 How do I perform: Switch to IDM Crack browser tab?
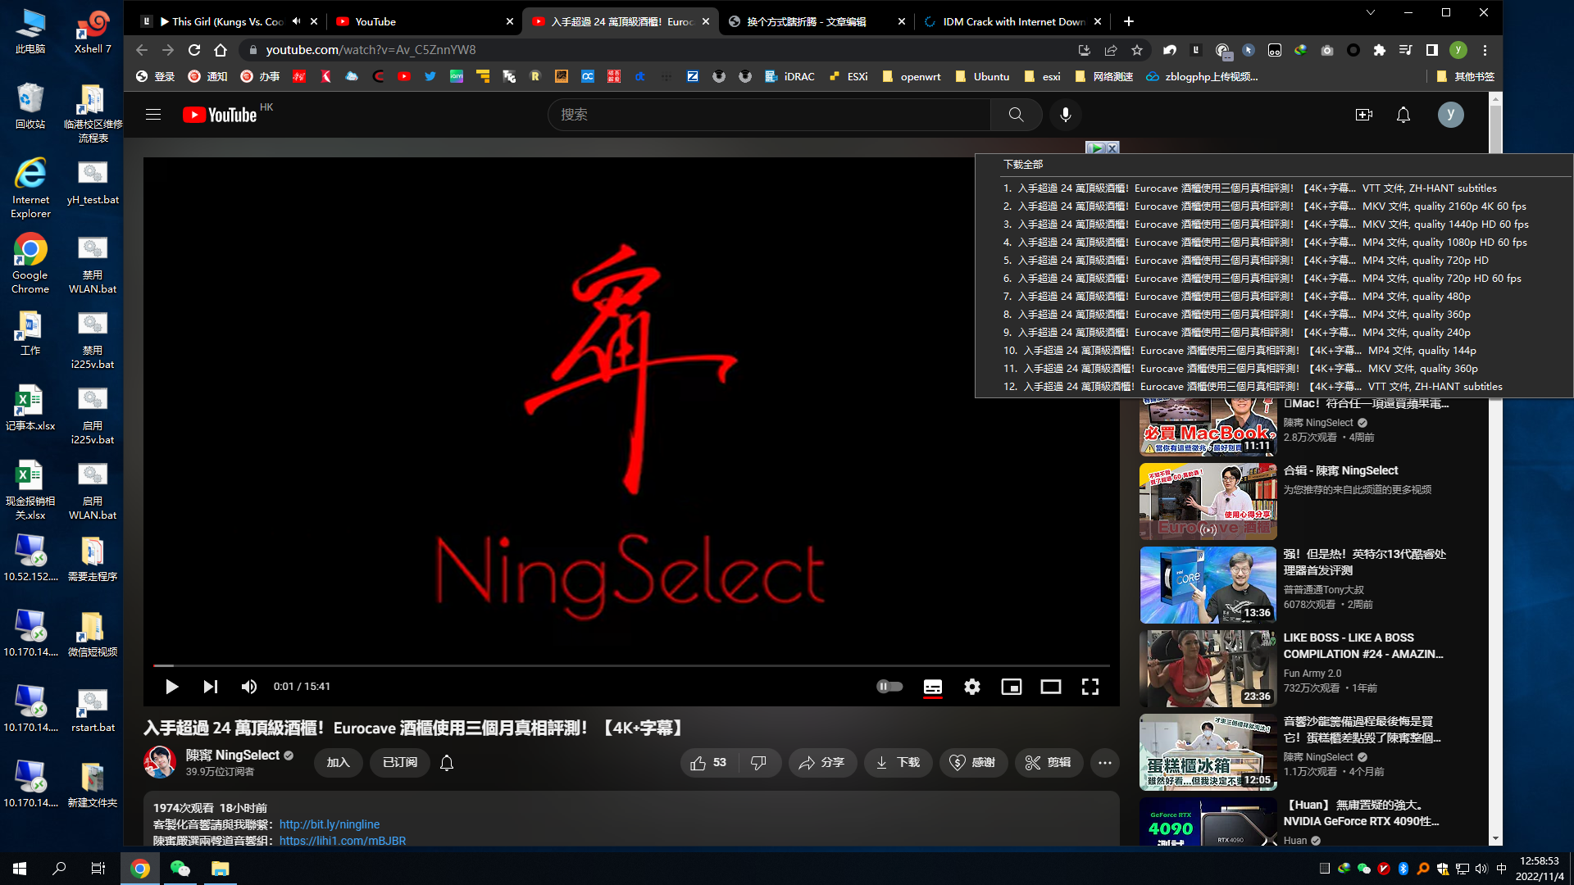pyautogui.click(x=1012, y=22)
